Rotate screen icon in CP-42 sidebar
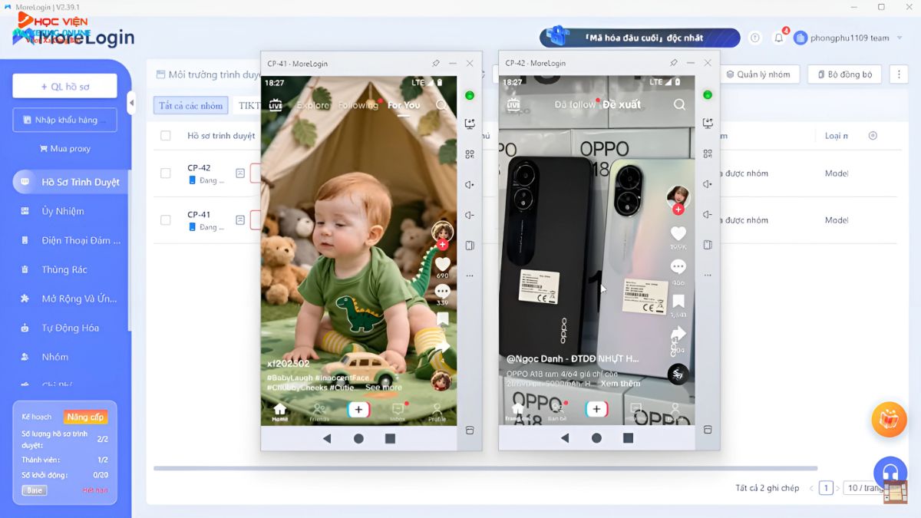The height and width of the screenshot is (518, 921). pos(708,246)
